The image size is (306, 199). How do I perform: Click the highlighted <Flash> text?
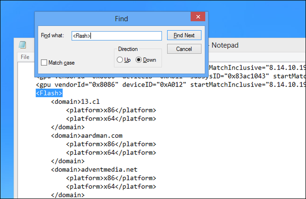(49, 93)
